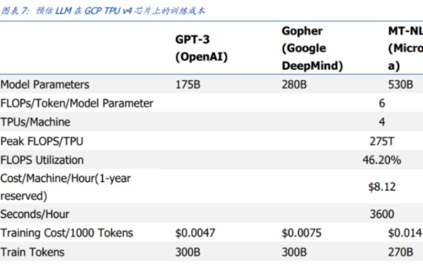Click the 270B train tokens value
The image size is (423, 264).
[x=400, y=252]
